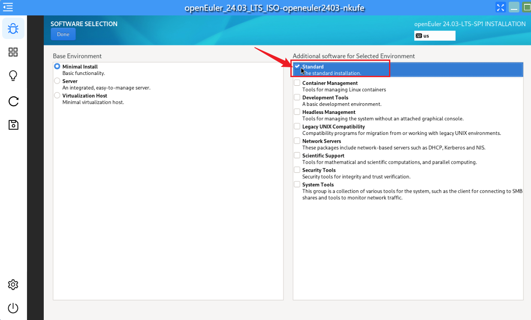
Task: Enable Development Tools checkbox
Action: (x=297, y=97)
